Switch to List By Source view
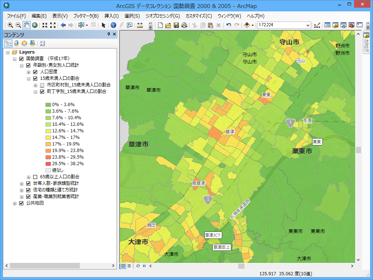The height and width of the screenshot is (280, 373). (x=16, y=43)
